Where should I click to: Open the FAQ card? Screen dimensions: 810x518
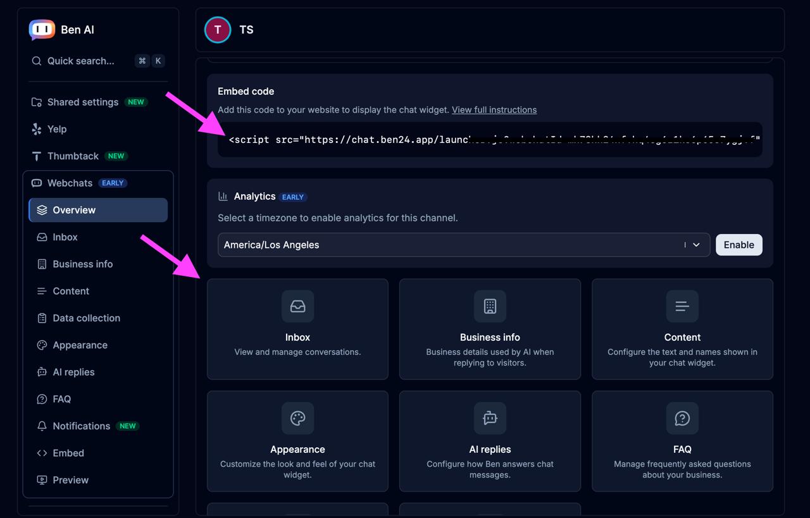tap(682, 441)
